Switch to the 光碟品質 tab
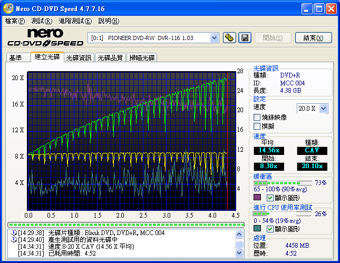The height and width of the screenshot is (263, 340). coord(110,57)
